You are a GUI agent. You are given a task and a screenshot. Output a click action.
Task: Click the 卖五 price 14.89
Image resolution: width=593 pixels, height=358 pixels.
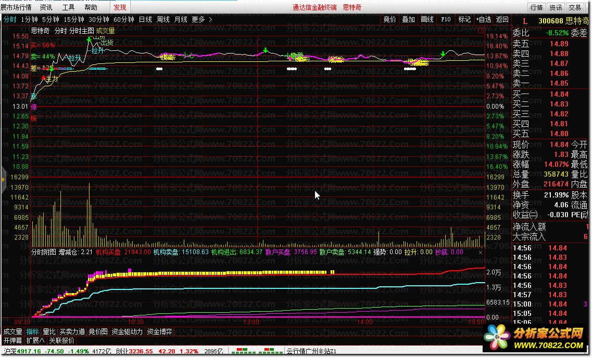pos(559,44)
